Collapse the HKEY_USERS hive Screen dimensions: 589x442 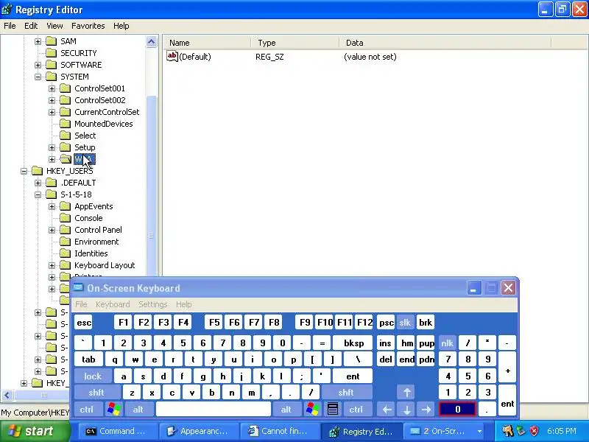(24, 171)
